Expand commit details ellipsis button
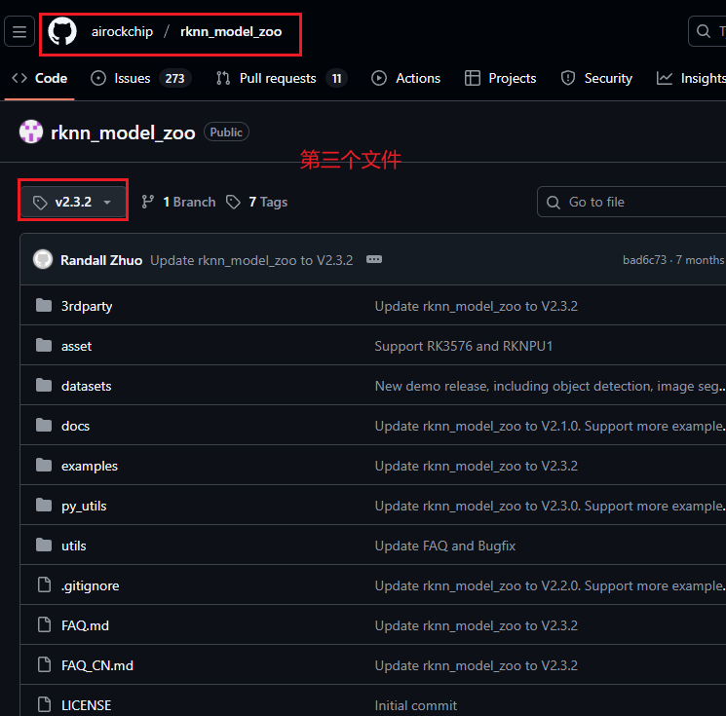This screenshot has width=726, height=716. pyautogui.click(x=374, y=259)
